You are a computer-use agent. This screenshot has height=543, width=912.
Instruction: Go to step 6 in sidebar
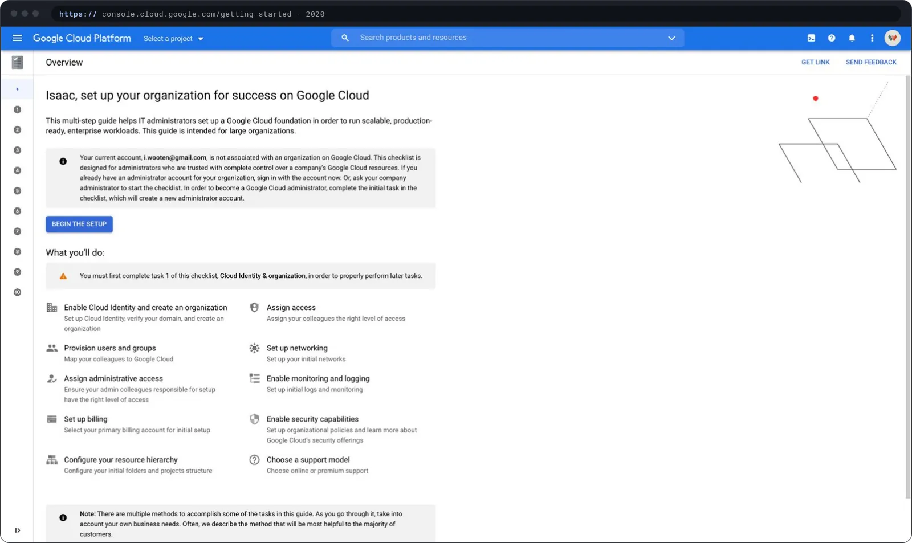click(x=17, y=211)
